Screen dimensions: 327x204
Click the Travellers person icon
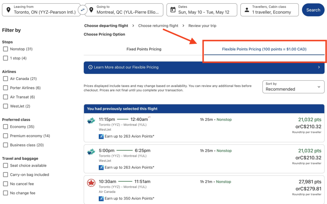click(x=247, y=10)
